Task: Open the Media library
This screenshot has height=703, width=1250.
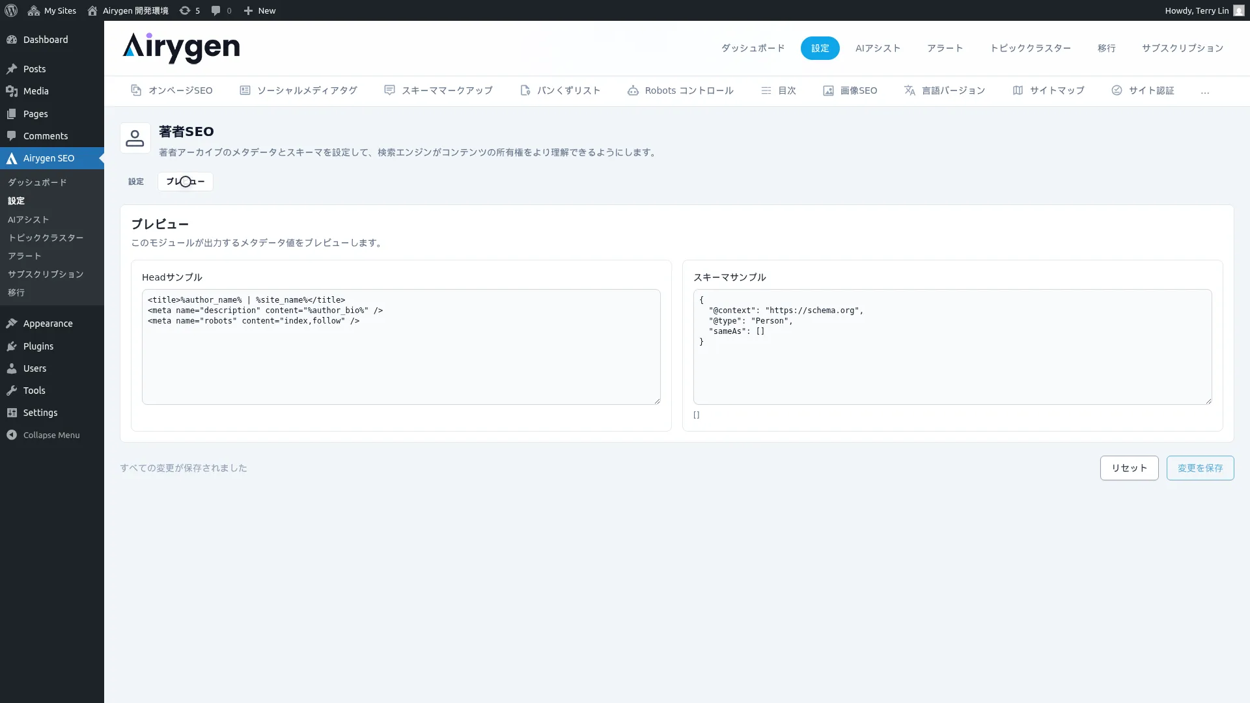Action: [52, 91]
